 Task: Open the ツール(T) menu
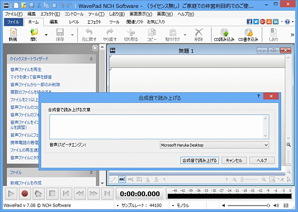coord(96,14)
